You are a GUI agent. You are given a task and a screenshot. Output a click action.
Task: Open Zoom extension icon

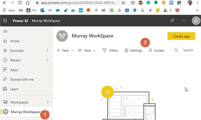[171, 3]
